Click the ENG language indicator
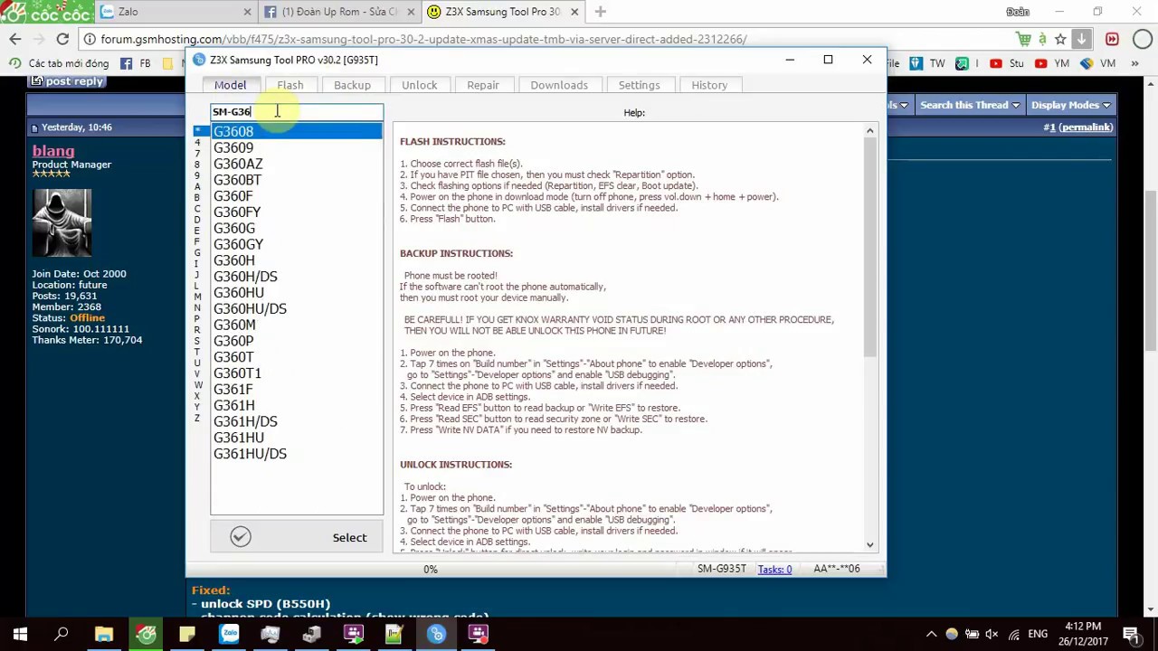1158x651 pixels. [1038, 634]
